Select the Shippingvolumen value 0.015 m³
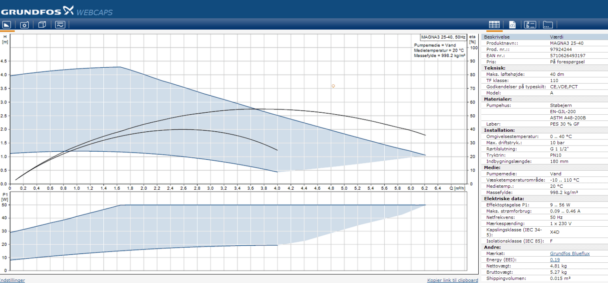This screenshot has width=608, height=283. point(560,278)
